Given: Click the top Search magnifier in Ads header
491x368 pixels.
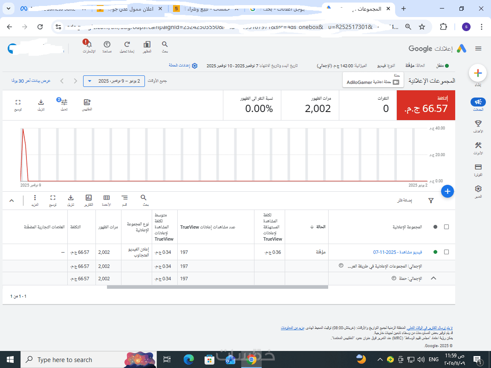Looking at the screenshot, I should 165,44.
